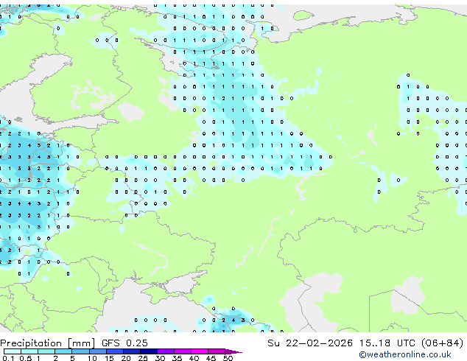Click the purple arrow tip above 50
467x361 pixels.
click(x=233, y=351)
